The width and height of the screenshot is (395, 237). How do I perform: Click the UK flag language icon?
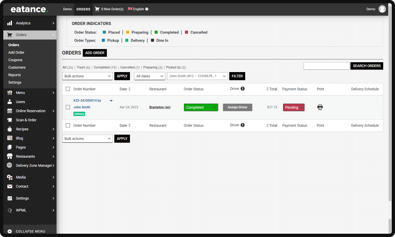tap(130, 9)
